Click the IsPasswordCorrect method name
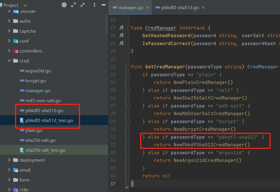 click(x=167, y=44)
